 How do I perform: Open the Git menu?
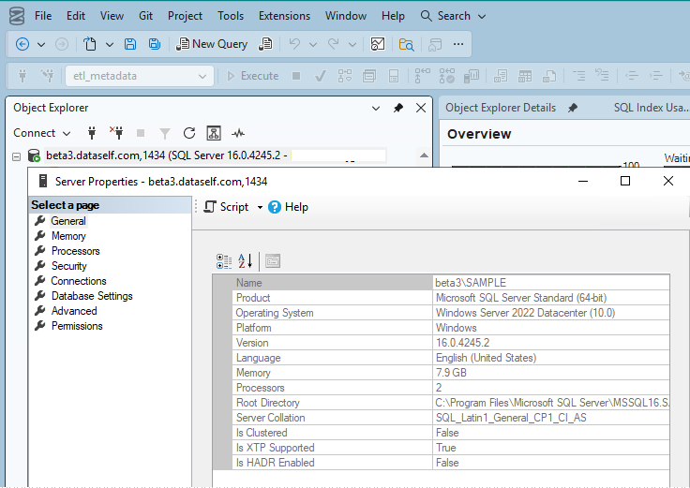[x=145, y=16]
